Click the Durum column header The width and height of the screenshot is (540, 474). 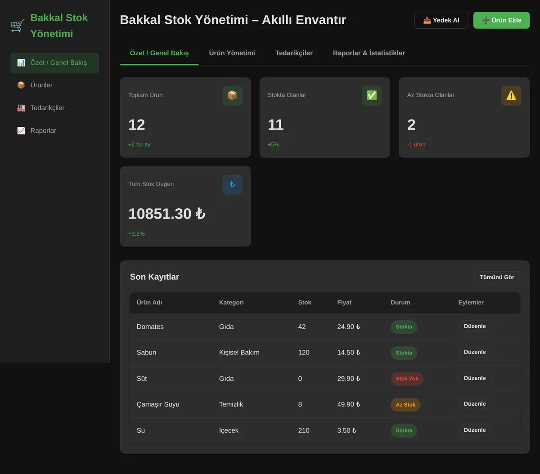coord(400,302)
